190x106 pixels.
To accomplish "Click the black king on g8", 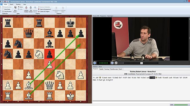I will [70, 23].
